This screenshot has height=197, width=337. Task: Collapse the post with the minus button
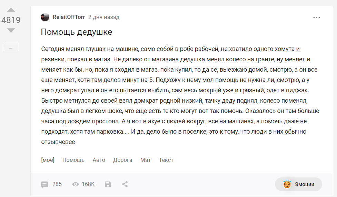(x=10, y=48)
